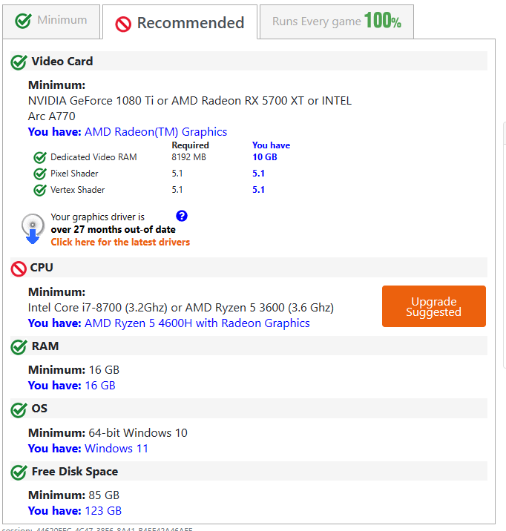Click the green check icon beside OS
Image resolution: width=506 pixels, height=531 pixels.
(19, 409)
